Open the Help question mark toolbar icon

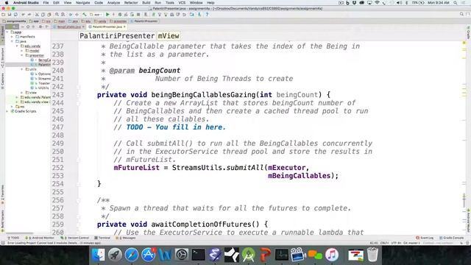tap(207, 15)
